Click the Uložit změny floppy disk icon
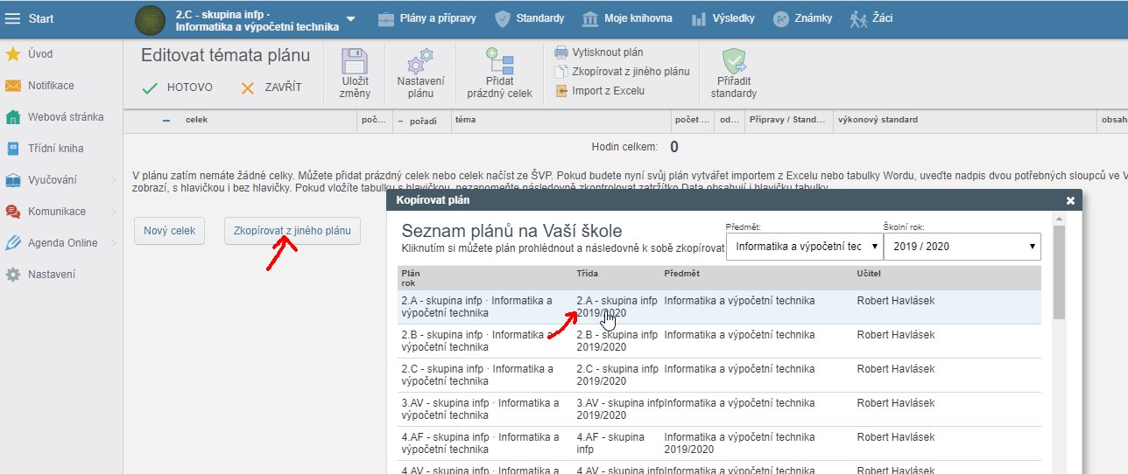The height and width of the screenshot is (474, 1128). [355, 64]
